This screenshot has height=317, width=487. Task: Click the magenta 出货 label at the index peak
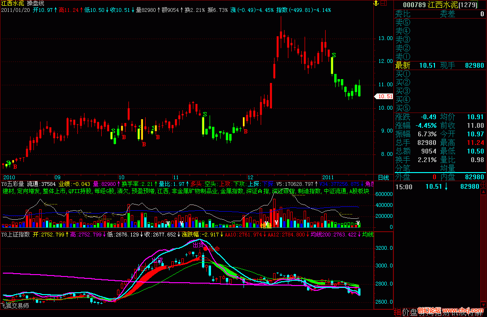pos(198,245)
